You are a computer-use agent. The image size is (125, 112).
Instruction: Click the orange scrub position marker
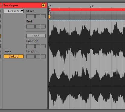coord(49,17)
